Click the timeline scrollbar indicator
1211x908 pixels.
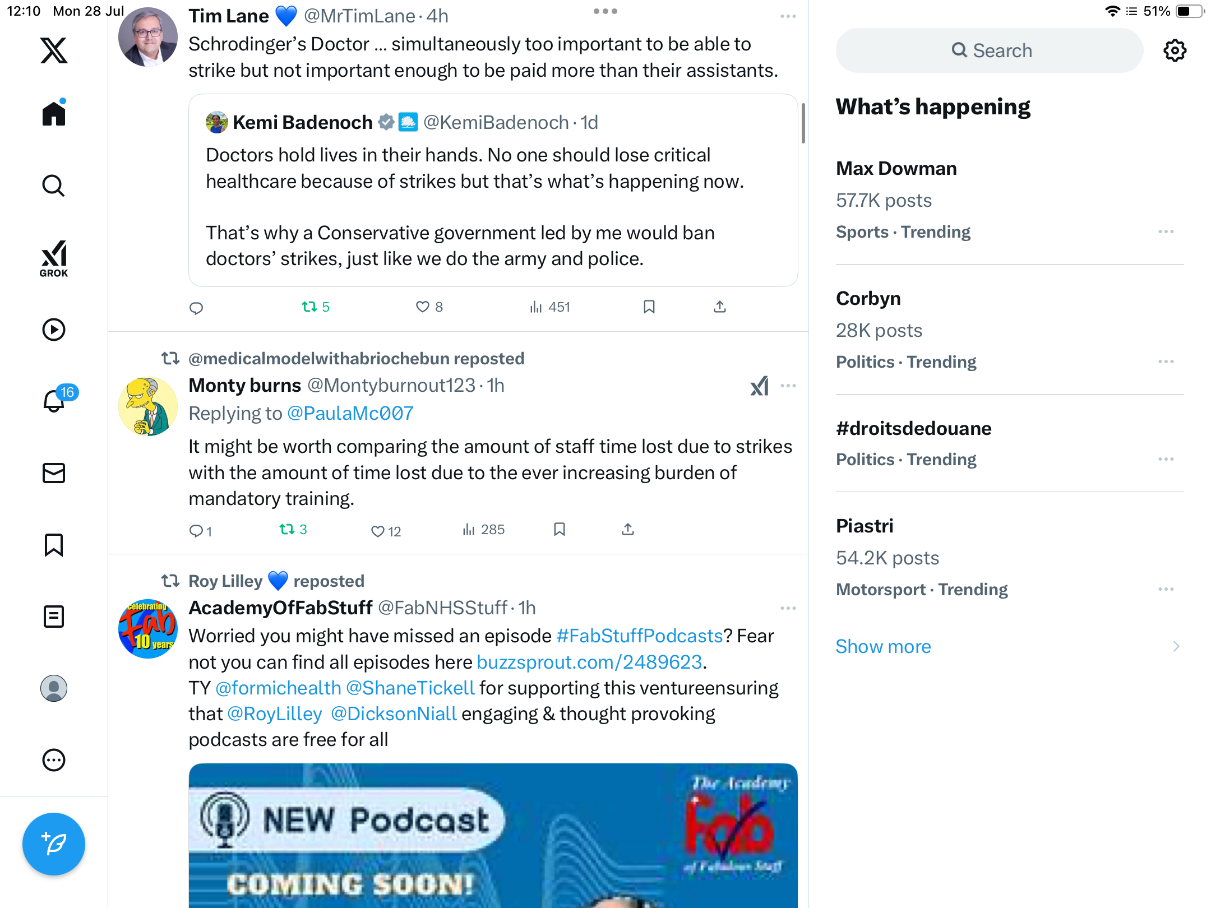[x=803, y=123]
